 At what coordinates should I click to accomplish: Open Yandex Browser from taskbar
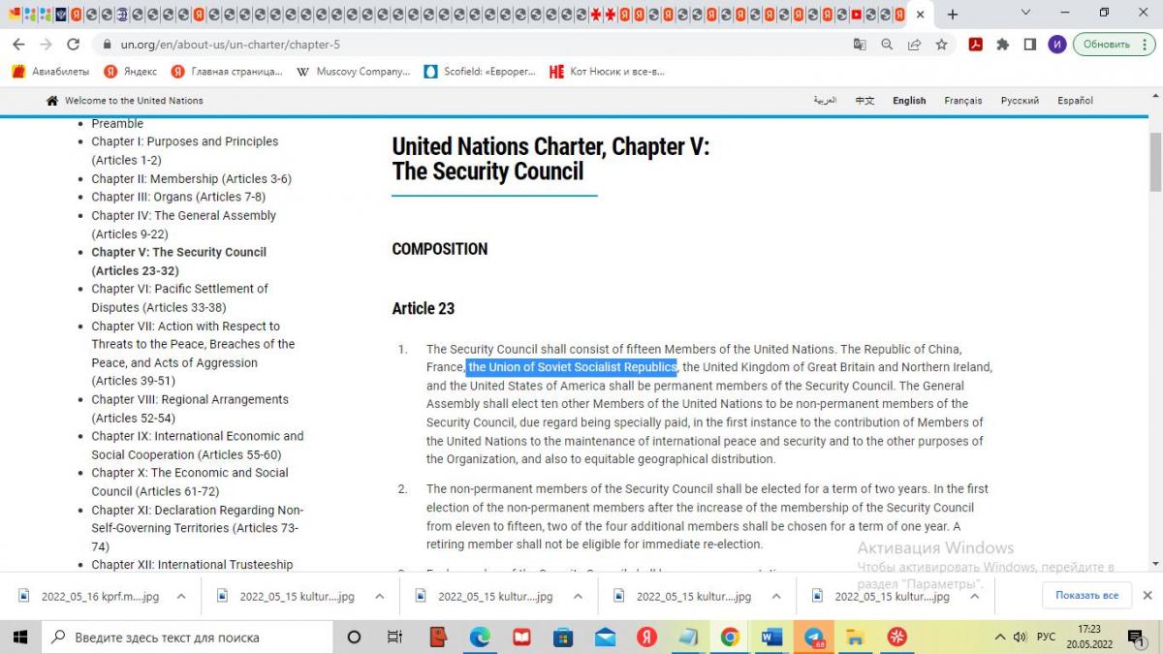[x=646, y=637]
